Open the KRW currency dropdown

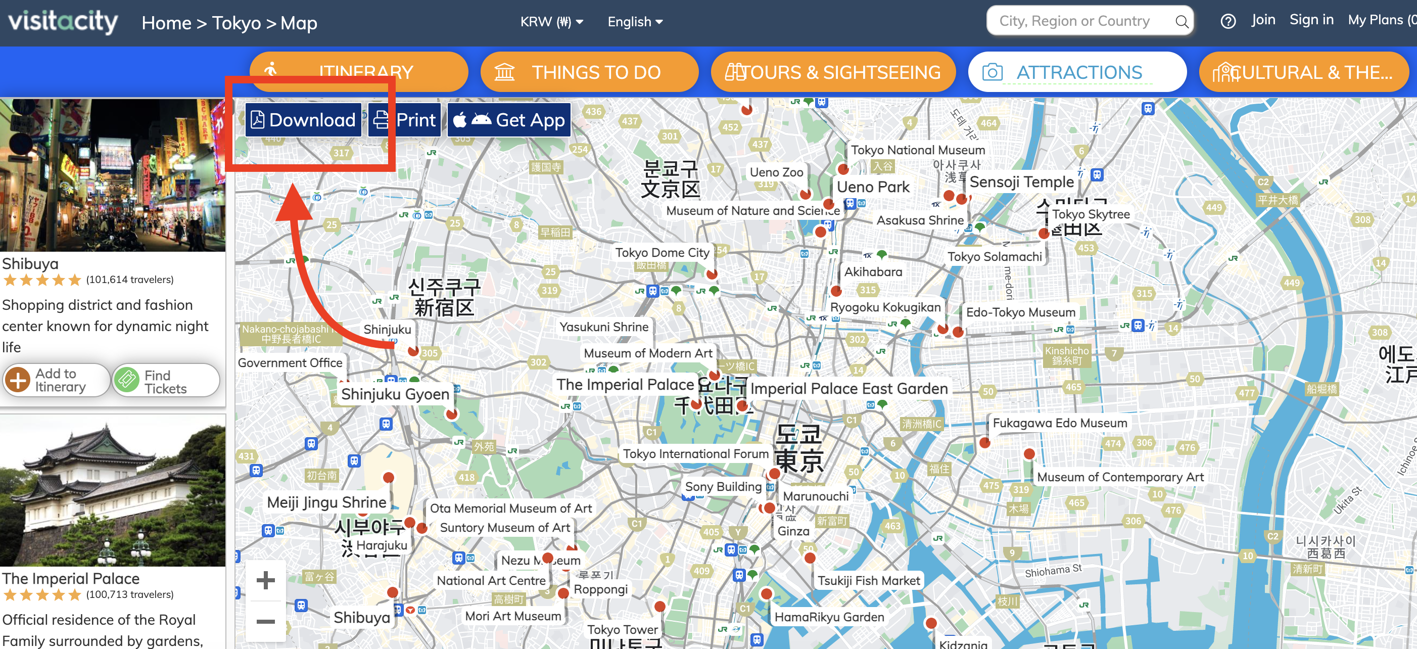[x=551, y=22]
